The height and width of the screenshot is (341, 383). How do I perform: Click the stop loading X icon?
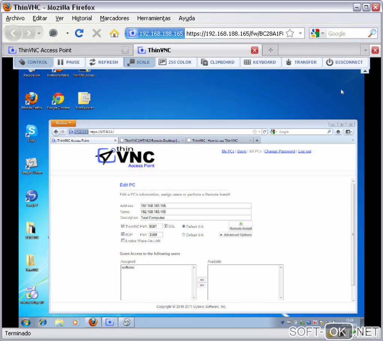[97, 33]
